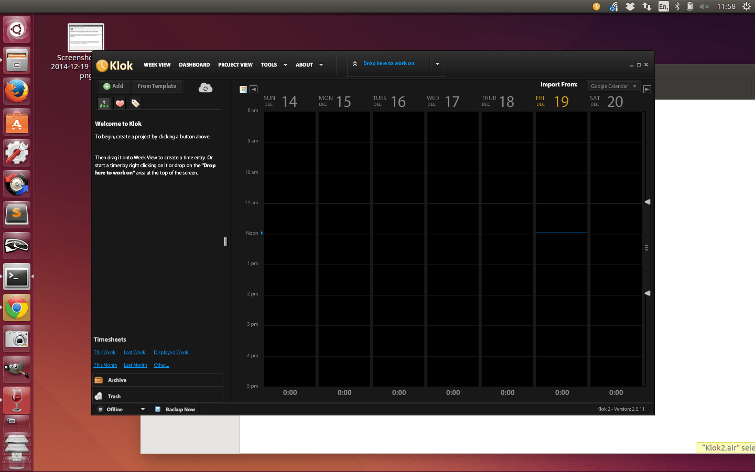
Task: Click the calendar date picker icon
Action: pyautogui.click(x=243, y=90)
